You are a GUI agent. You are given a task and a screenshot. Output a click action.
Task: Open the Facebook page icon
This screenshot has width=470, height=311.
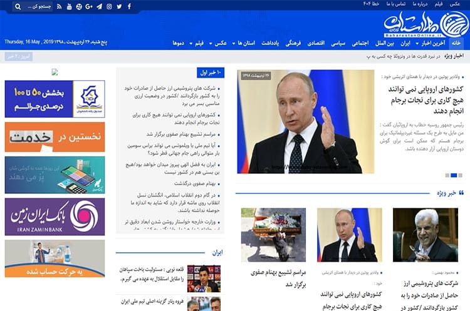pos(129,7)
